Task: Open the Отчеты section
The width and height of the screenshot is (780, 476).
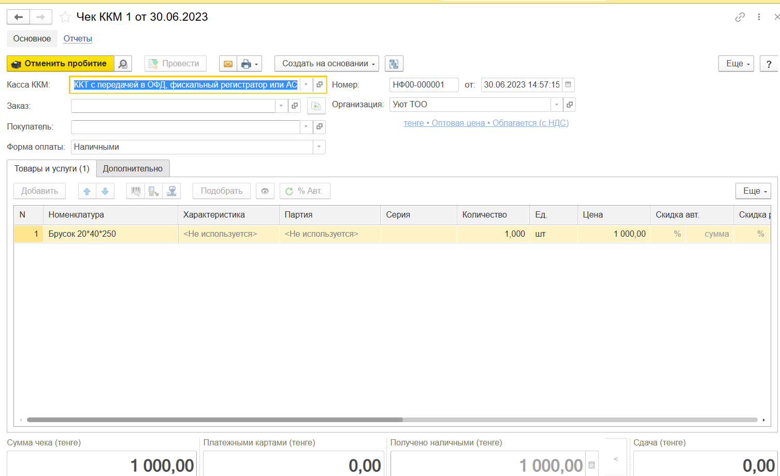Action: (x=78, y=38)
